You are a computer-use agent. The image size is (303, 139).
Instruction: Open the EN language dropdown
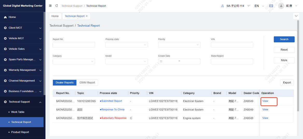click(x=259, y=6)
